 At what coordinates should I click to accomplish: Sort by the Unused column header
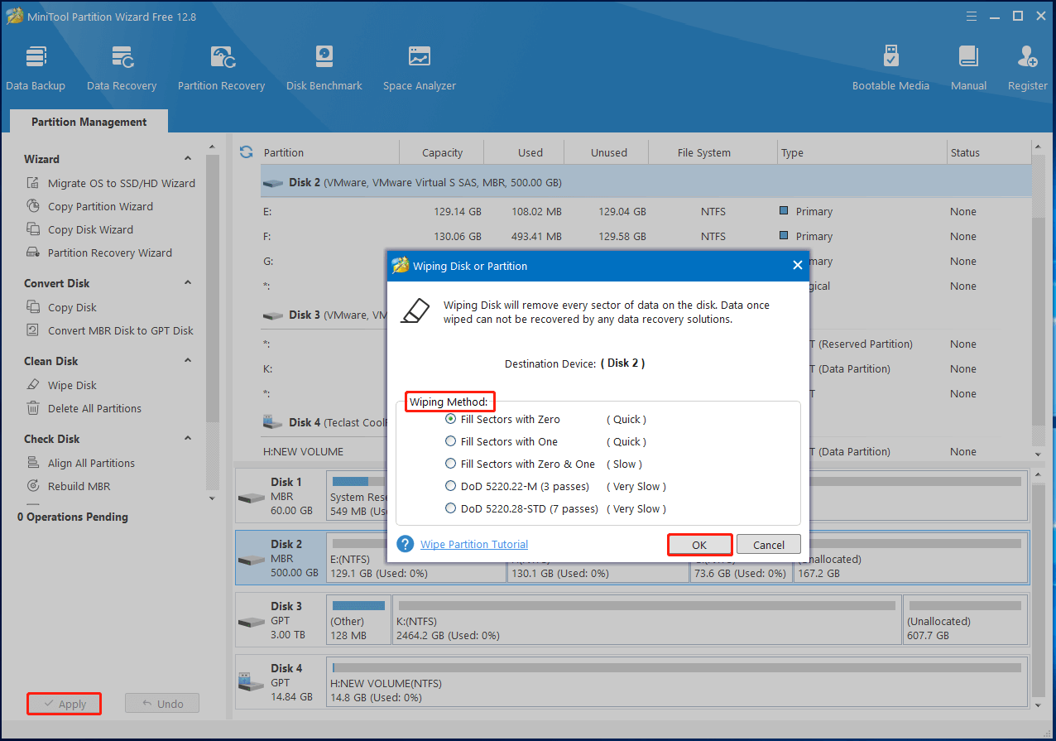(x=608, y=152)
